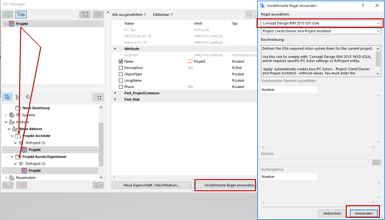This screenshot has width=385, height=220.
Task: Click the GlobalId attribute row
Action: click(x=184, y=55)
